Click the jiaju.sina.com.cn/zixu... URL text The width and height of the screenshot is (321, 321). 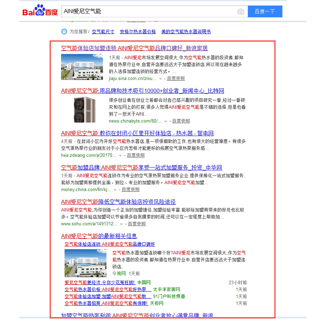tap(133, 79)
